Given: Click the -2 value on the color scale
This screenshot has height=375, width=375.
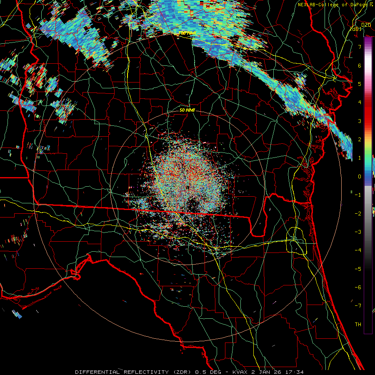Looking at the screenshot, I should click(x=358, y=214).
